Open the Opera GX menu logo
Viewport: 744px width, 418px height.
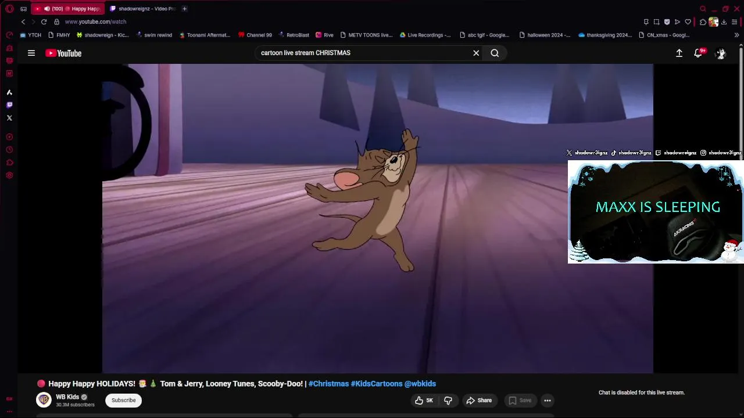[x=9, y=9]
